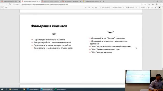The image size is (163, 91).
Task: Click the browser refresh button
Action: (x=10, y=4)
